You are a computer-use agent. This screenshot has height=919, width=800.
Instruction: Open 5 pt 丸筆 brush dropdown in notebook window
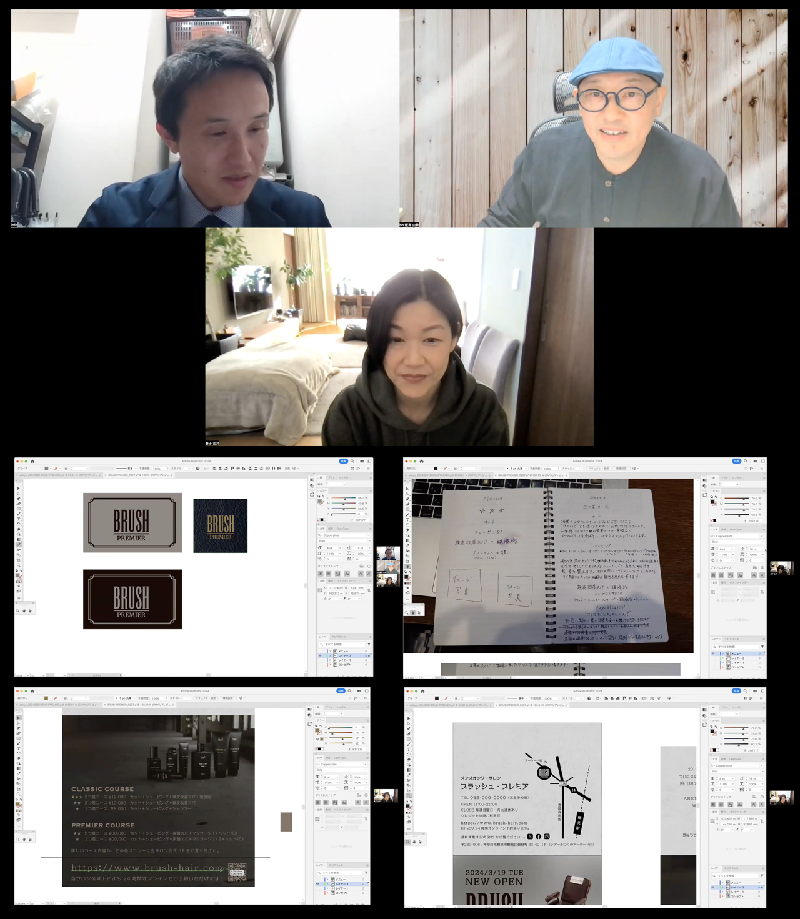(526, 469)
